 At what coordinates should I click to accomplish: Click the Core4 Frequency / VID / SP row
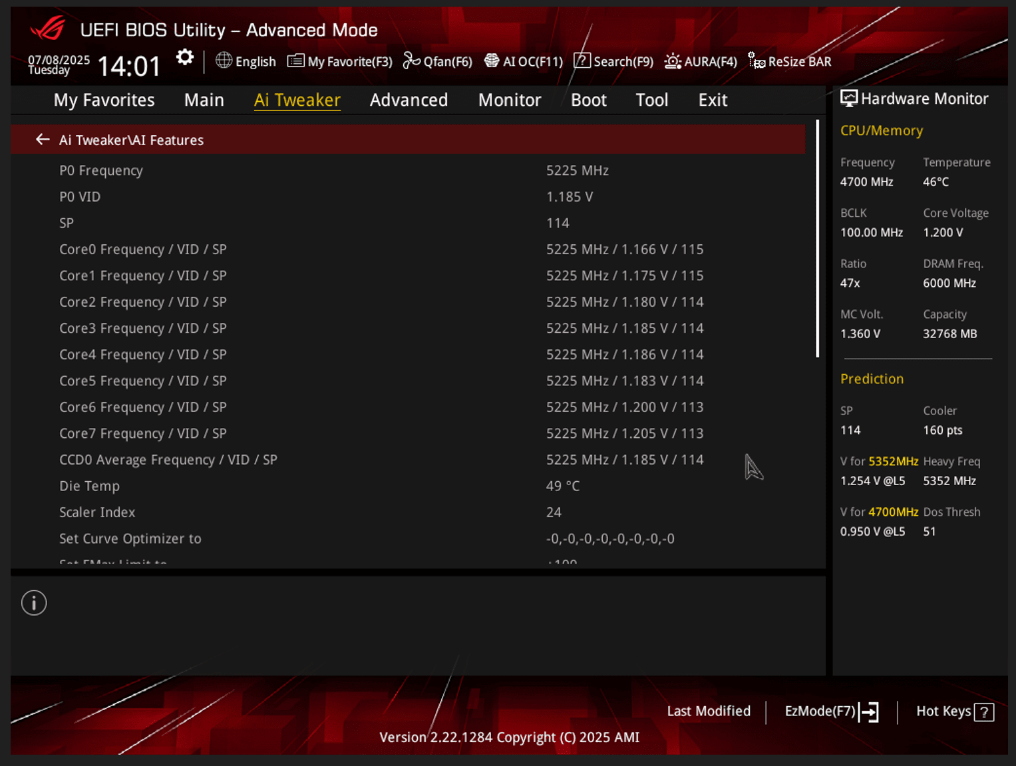click(x=408, y=354)
